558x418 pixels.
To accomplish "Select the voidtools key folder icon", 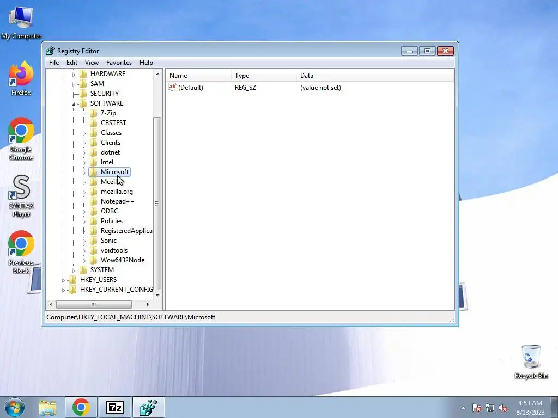I will pos(93,250).
